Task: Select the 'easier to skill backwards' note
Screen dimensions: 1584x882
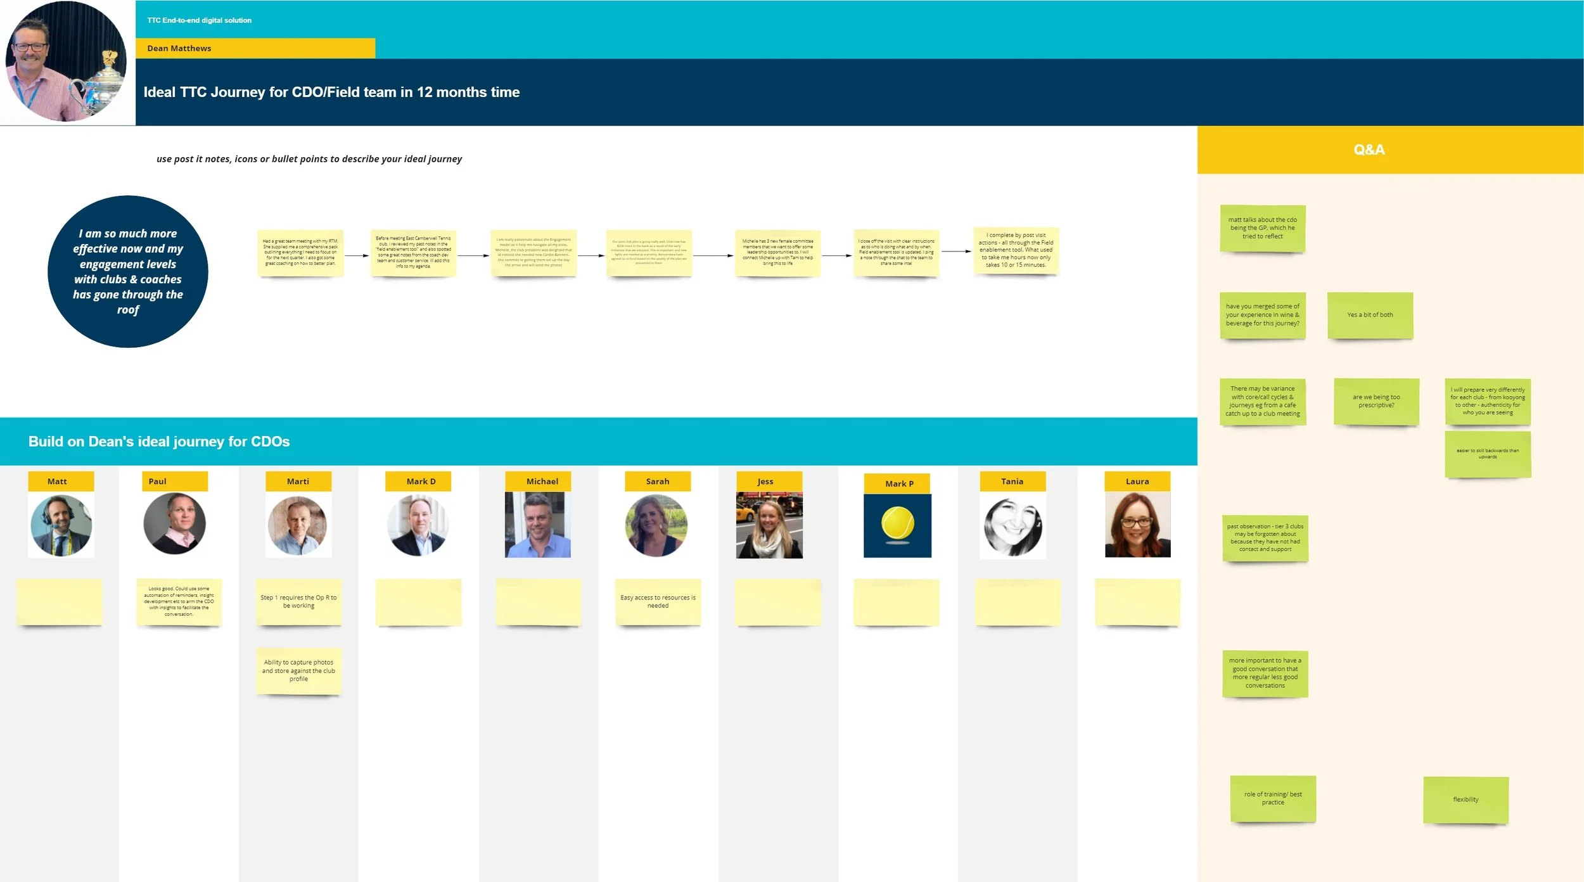Action: [x=1487, y=454]
